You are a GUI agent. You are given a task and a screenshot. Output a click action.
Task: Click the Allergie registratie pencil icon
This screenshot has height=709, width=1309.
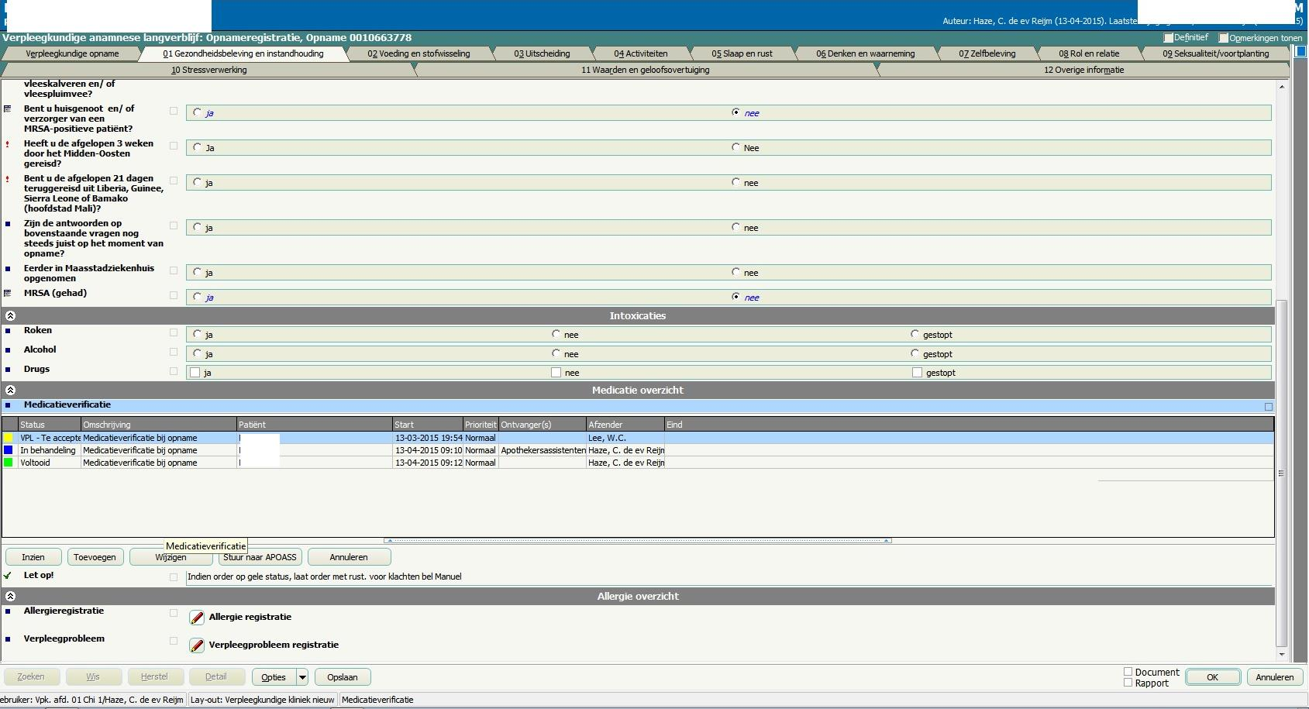pyautogui.click(x=197, y=618)
